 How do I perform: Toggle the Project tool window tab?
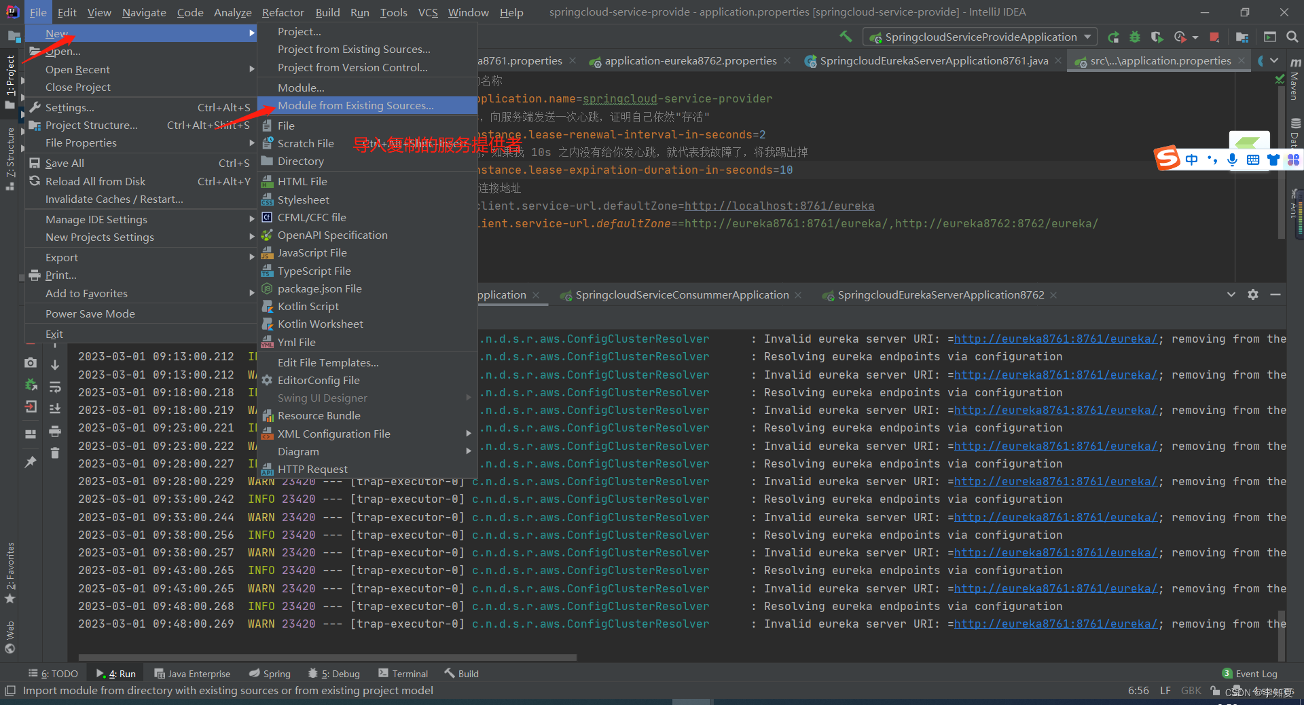pos(10,81)
